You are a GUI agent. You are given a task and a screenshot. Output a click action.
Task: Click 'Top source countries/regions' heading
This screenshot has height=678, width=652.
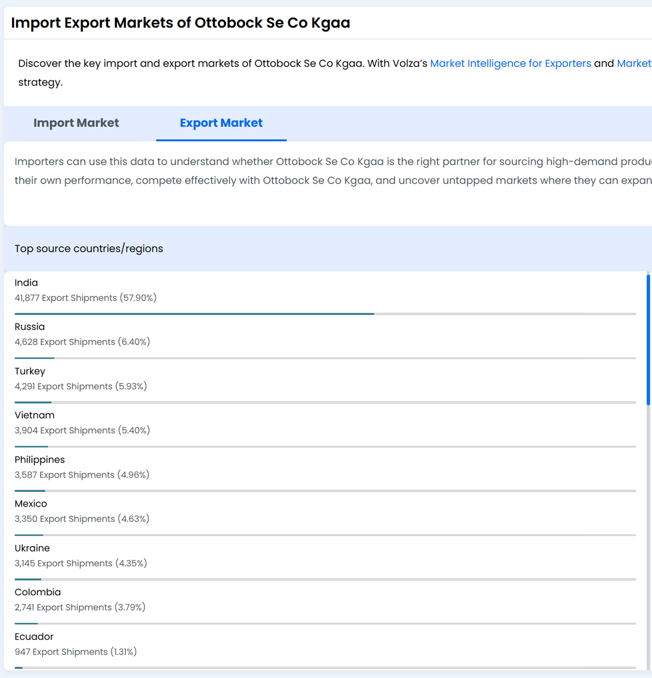tap(89, 248)
